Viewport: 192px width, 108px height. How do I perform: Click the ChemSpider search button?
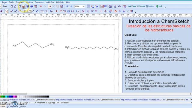pos(150,6)
